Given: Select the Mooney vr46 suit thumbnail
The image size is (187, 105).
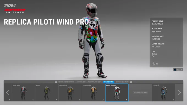Looking at the screenshot, I should pyautogui.click(x=70, y=92).
